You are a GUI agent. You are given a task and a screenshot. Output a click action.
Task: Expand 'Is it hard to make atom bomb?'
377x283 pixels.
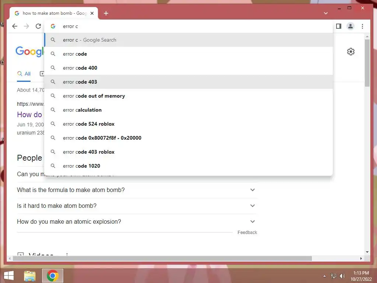click(137, 206)
